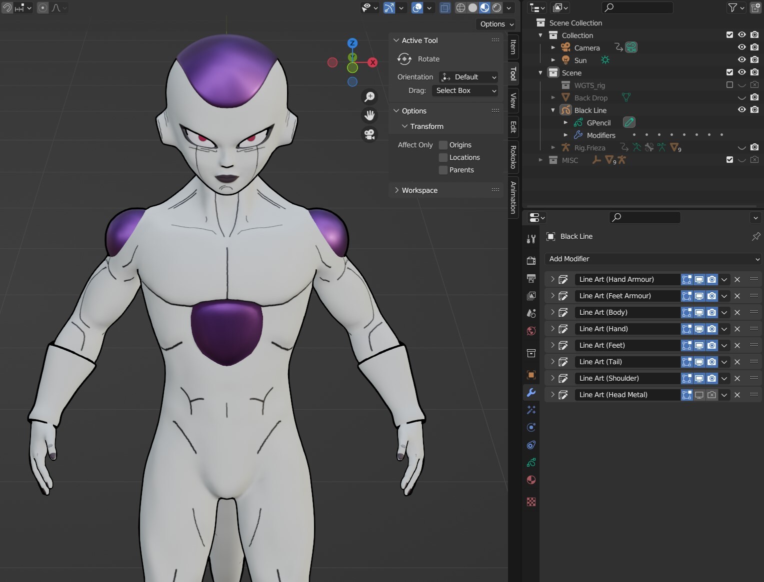
Task: Open the World properties tab (globe icon)
Action: [x=531, y=331]
